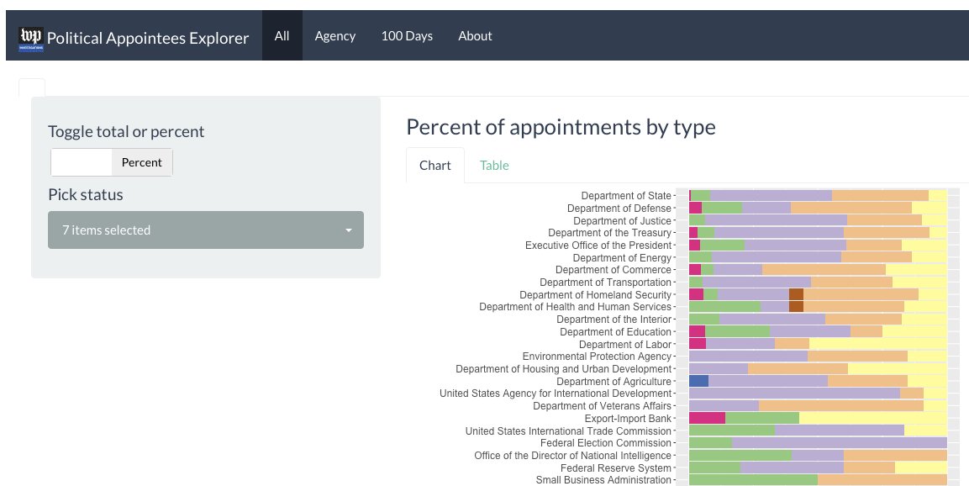This screenshot has height=486, width=969.
Task: Click the Toggle total or percent label
Action: pyautogui.click(x=126, y=131)
